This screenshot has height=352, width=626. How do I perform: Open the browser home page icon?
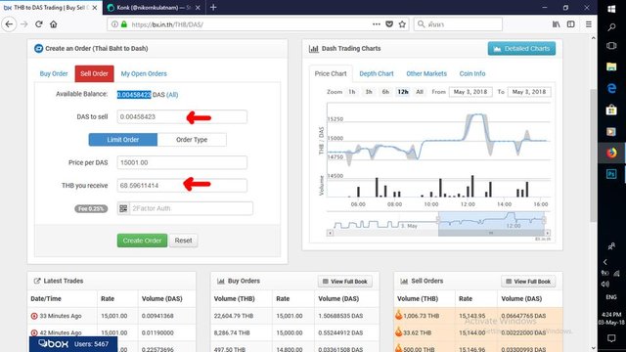54,24
